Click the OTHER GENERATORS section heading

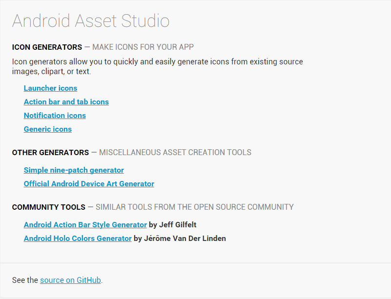[51, 153]
